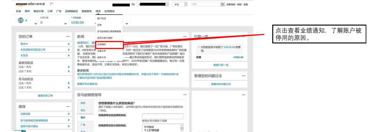The image size is (378, 132).
Task: Open the 新闻 widget options menu
Action: point(185,36)
